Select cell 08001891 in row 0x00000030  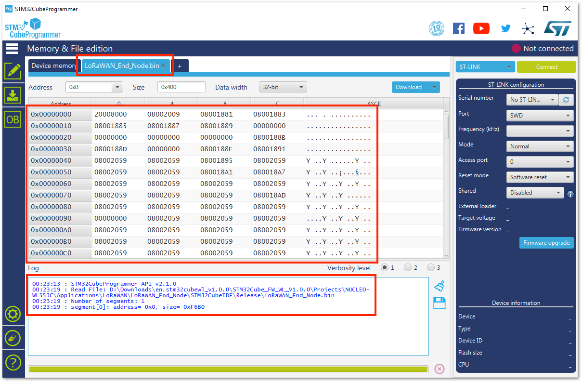[x=277, y=149]
